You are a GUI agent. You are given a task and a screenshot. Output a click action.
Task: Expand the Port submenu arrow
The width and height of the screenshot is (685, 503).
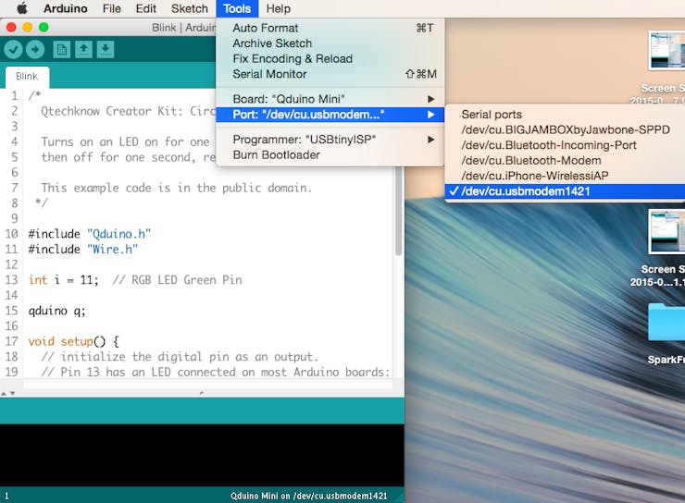point(431,115)
